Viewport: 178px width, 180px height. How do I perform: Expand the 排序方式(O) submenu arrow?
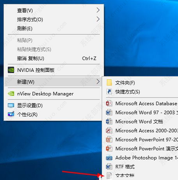(x=98, y=19)
